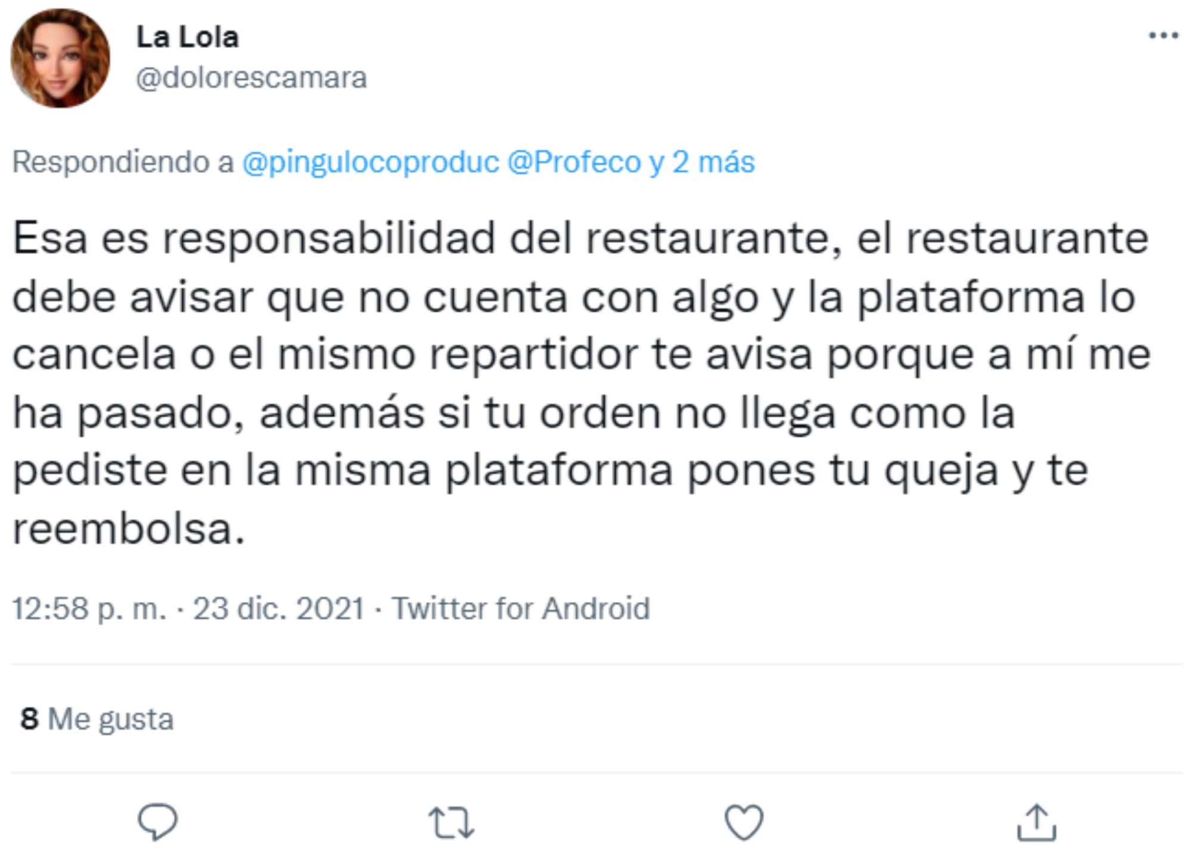Image resolution: width=1192 pixels, height=851 pixels.
Task: Open the @pingulocoproduc mention
Action: pos(371,162)
